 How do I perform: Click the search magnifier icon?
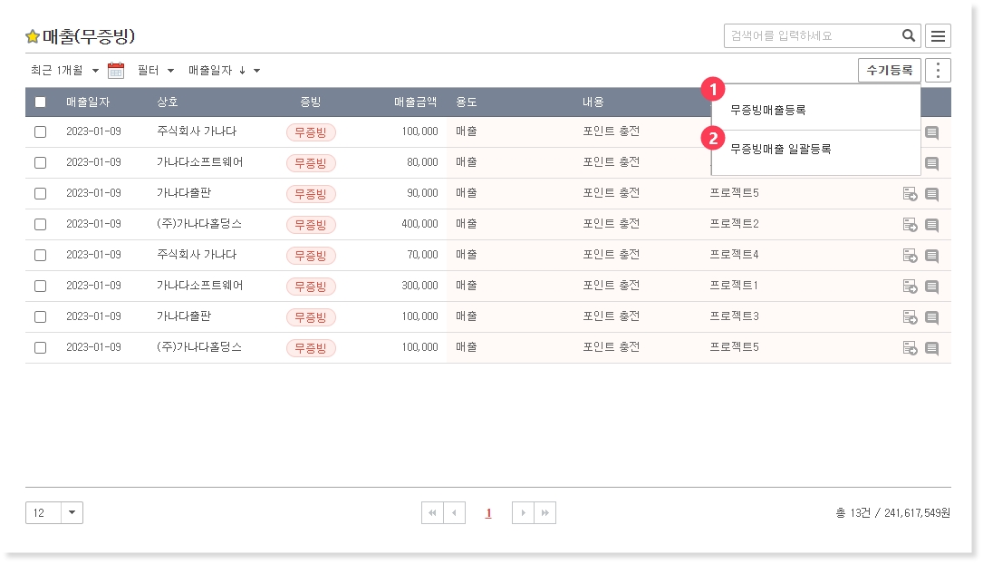pyautogui.click(x=909, y=36)
